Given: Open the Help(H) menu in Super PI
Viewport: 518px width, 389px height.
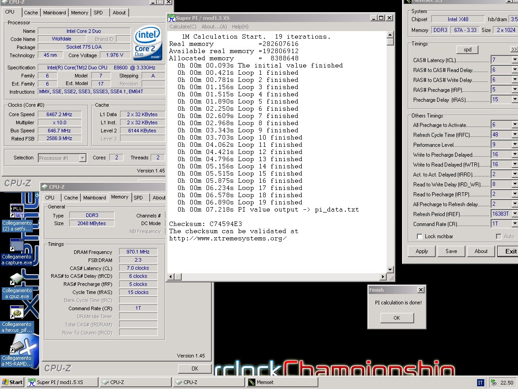Looking at the screenshot, I should [240, 27].
